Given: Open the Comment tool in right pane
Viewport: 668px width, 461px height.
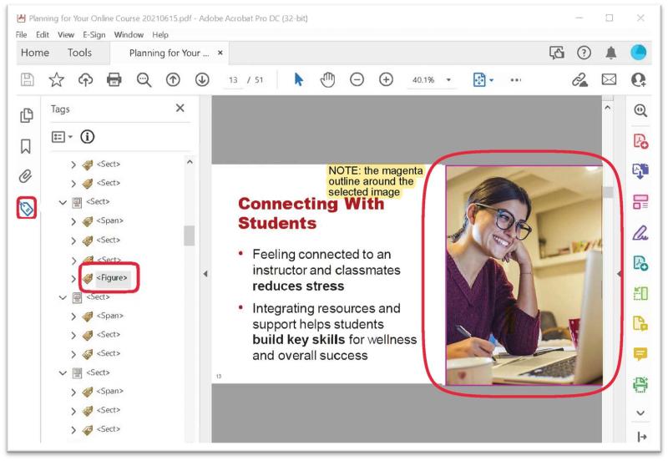Looking at the screenshot, I should click(x=640, y=353).
